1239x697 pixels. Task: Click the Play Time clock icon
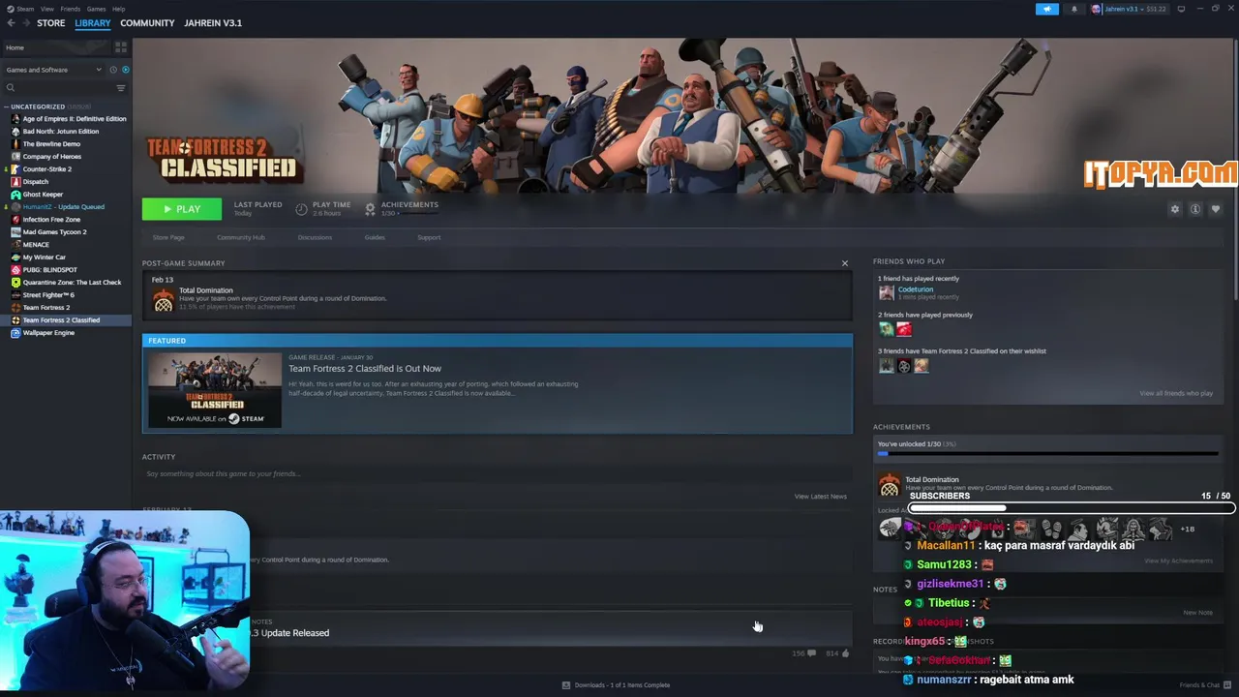[x=301, y=208]
